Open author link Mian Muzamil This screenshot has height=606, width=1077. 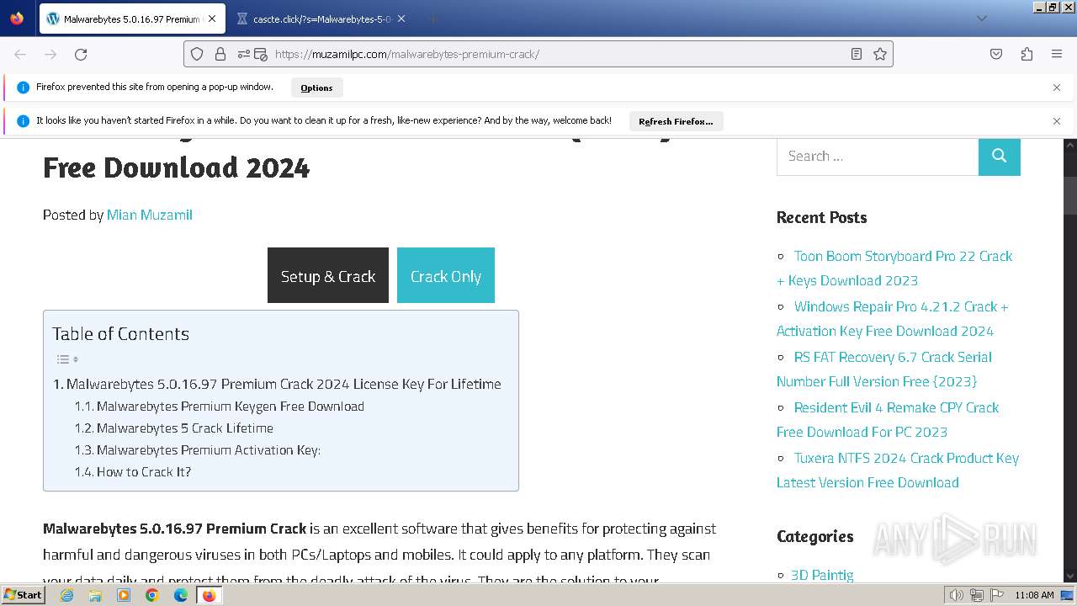(150, 215)
